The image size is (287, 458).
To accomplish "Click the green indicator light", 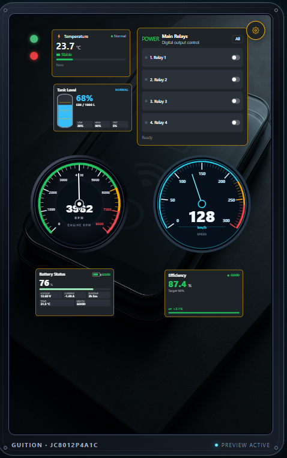I will tap(34, 39).
